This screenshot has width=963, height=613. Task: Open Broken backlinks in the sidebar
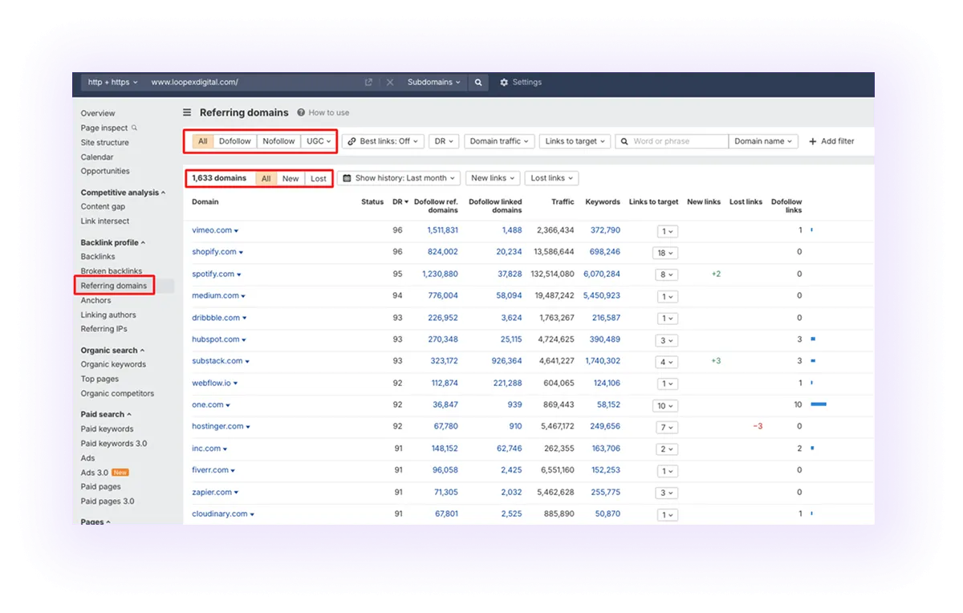point(112,271)
